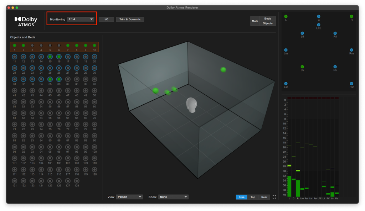Select active object 16 indicator
This screenshot has height=211, width=365.
click(59, 57)
